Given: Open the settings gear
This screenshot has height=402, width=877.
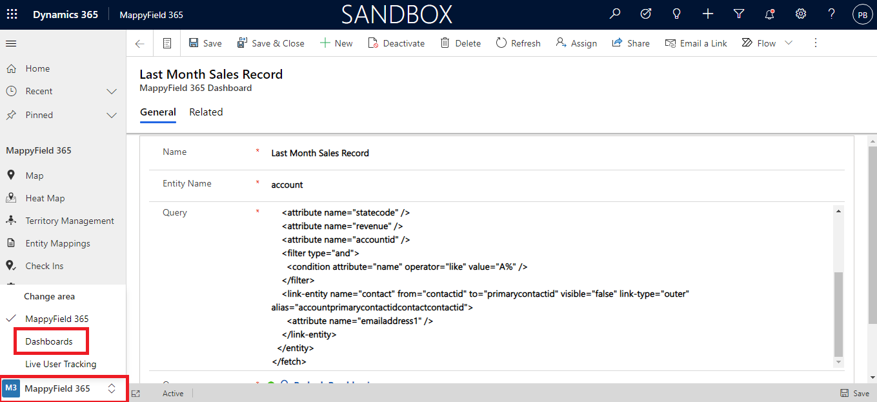Looking at the screenshot, I should pos(801,14).
